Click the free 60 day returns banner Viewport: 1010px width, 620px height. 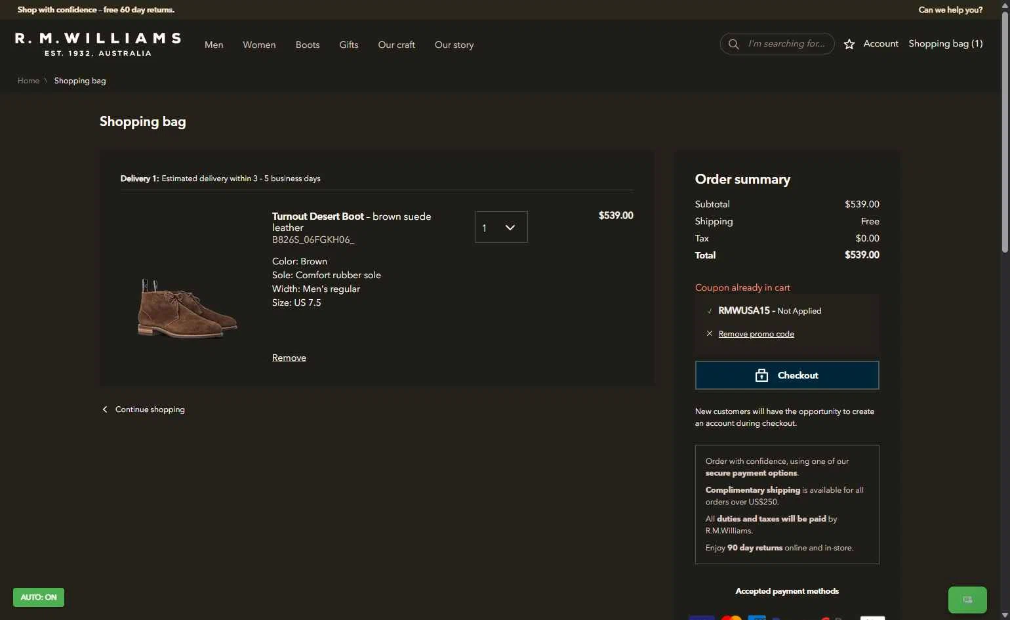point(96,10)
